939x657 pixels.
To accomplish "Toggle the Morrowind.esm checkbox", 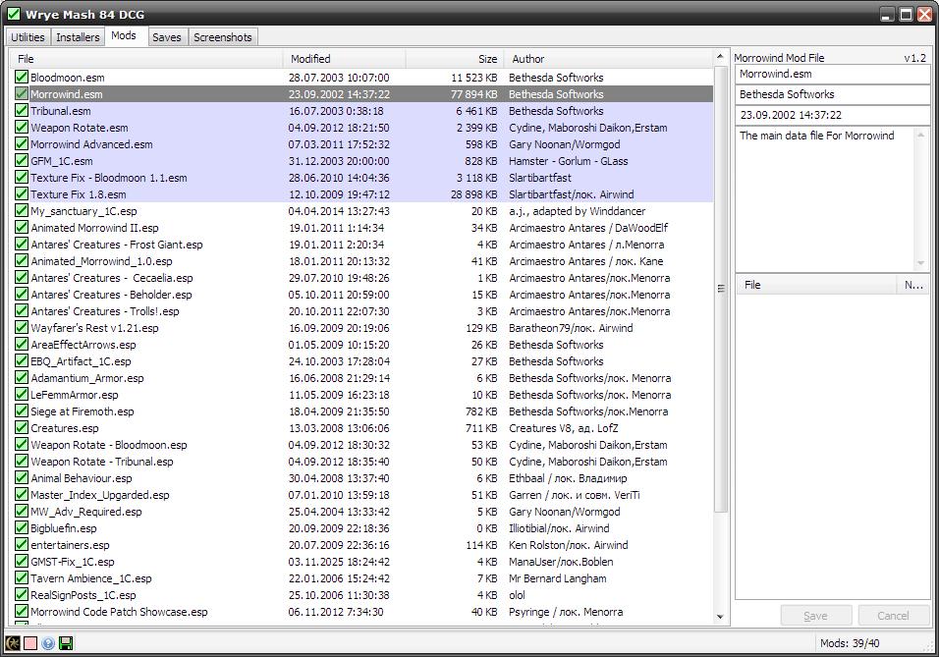I will click(22, 93).
